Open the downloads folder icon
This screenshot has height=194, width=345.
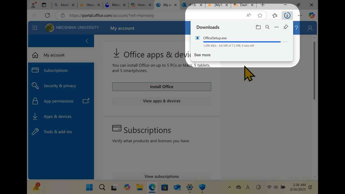click(x=258, y=27)
